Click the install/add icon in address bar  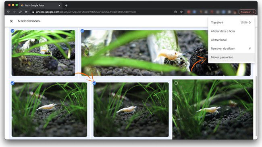(x=175, y=12)
